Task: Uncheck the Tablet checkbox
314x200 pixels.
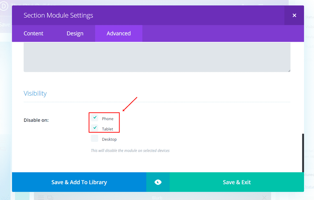Action: pyautogui.click(x=95, y=128)
